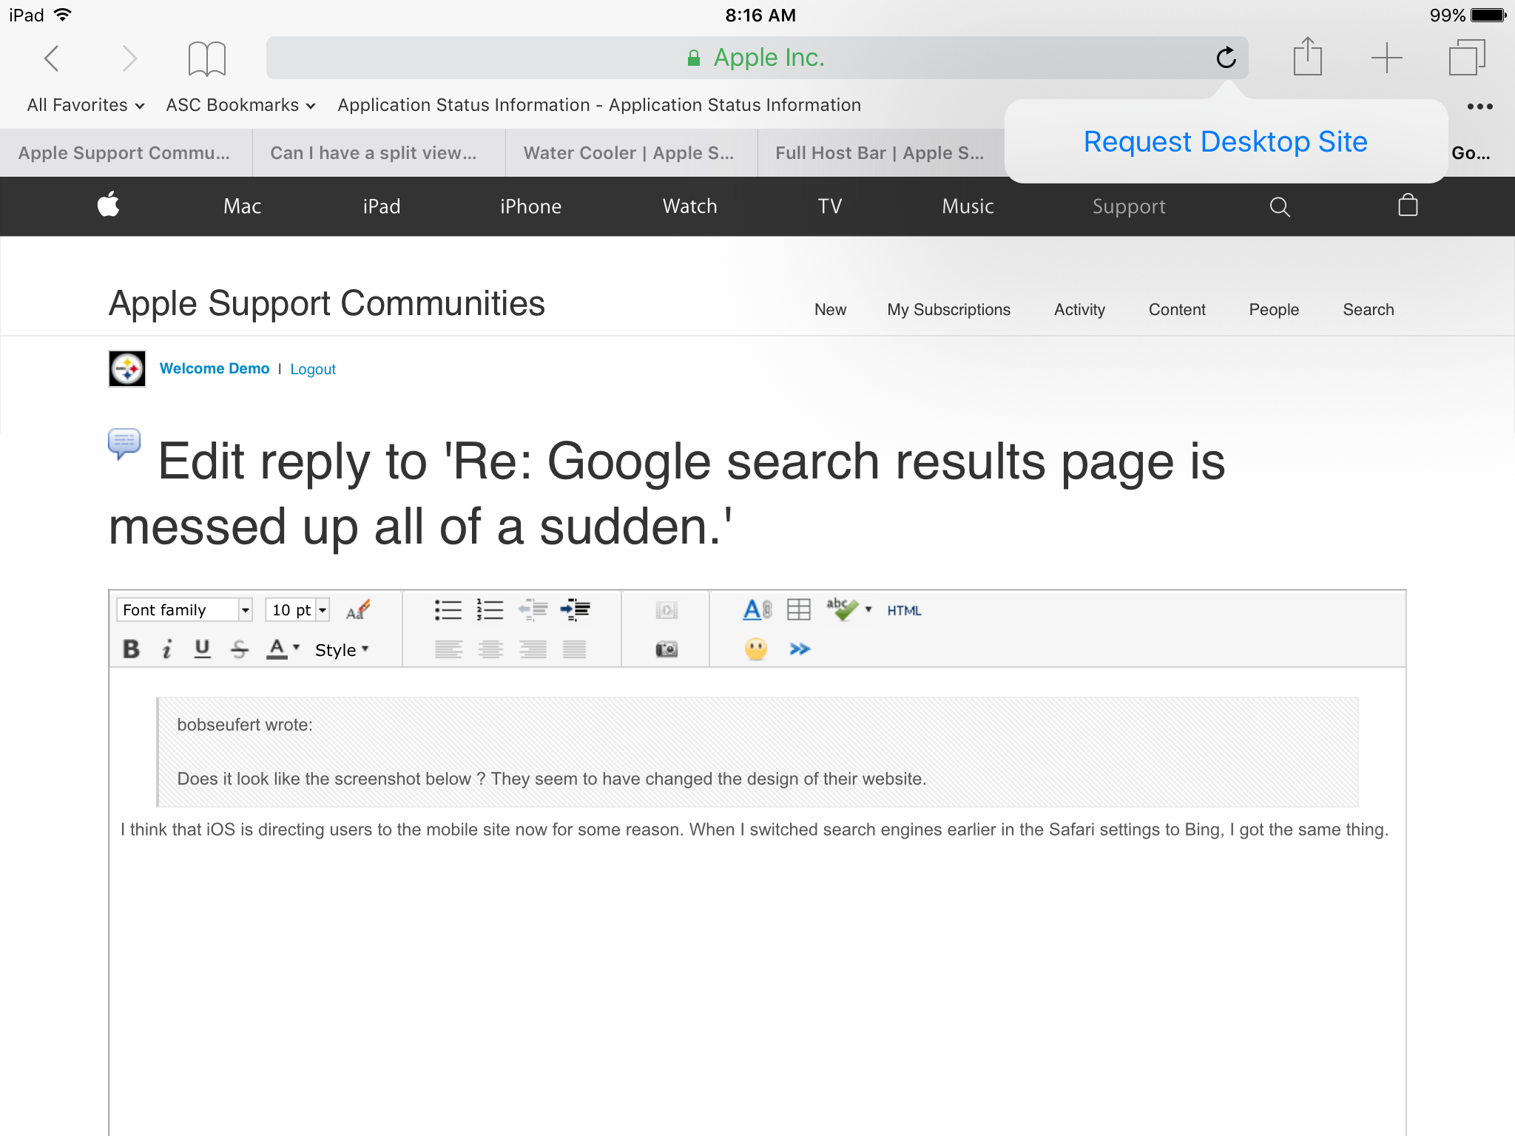Viewport: 1515px width, 1136px height.
Task: Click the Logout link
Action: click(312, 369)
